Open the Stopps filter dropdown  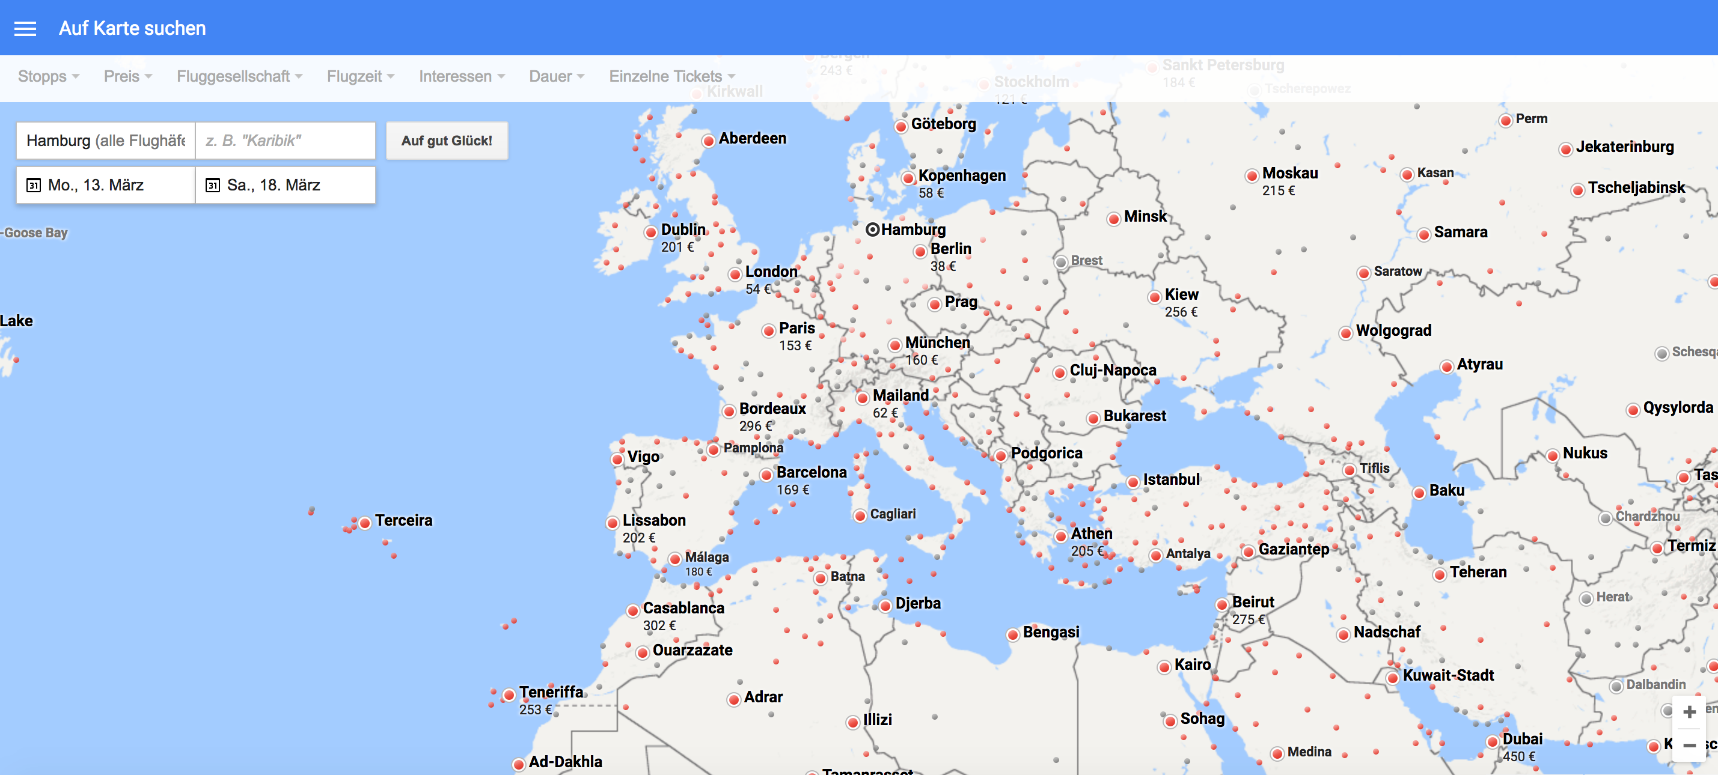[x=49, y=77]
